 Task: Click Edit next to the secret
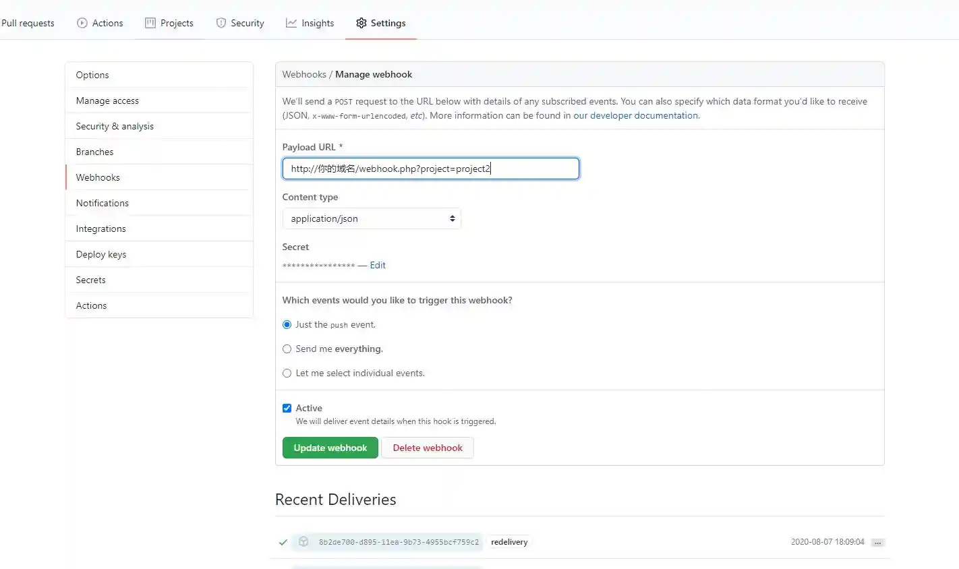pos(377,265)
